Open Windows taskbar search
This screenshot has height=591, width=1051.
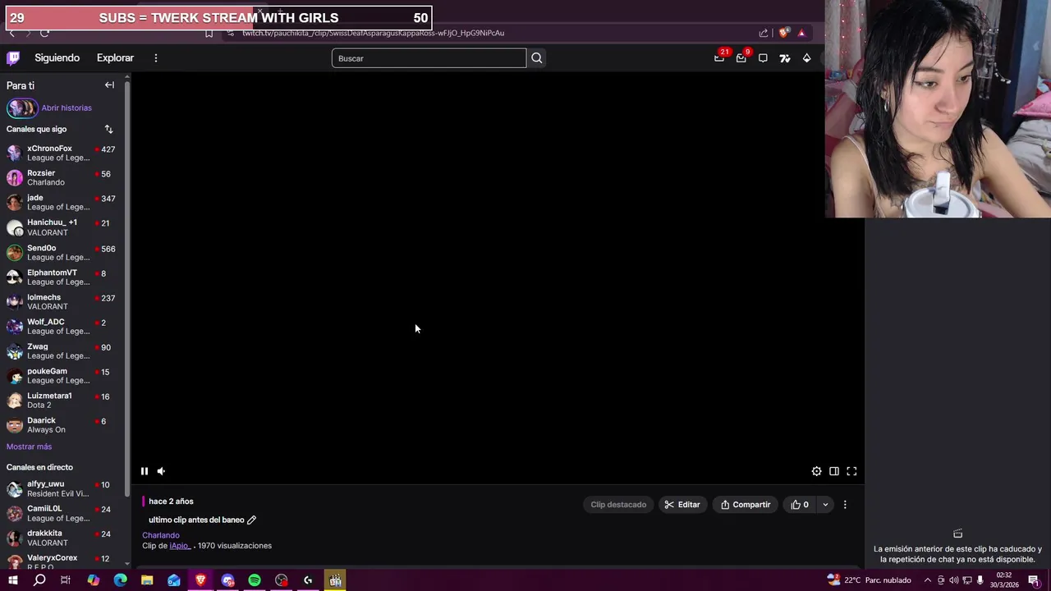click(x=39, y=580)
